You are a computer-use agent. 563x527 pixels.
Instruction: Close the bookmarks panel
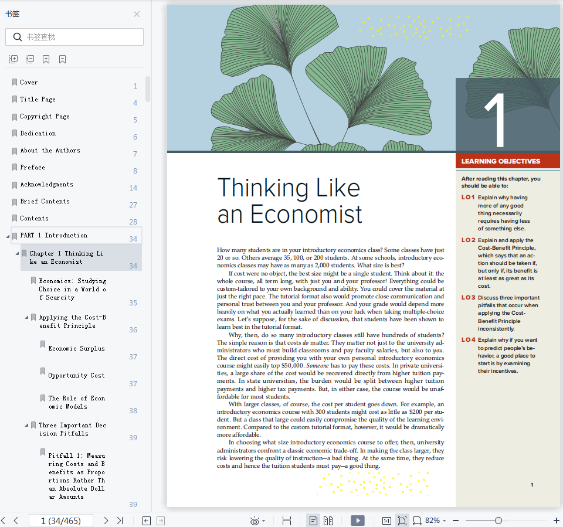[x=137, y=14]
